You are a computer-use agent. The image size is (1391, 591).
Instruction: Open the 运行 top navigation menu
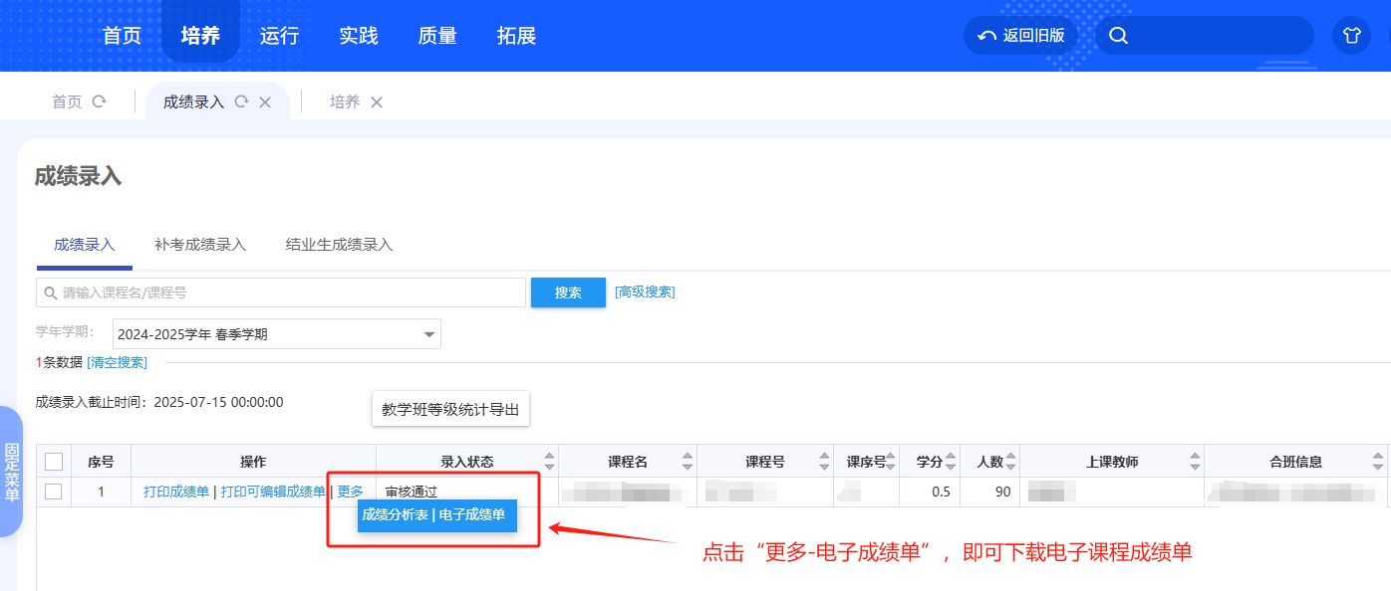[x=279, y=36]
